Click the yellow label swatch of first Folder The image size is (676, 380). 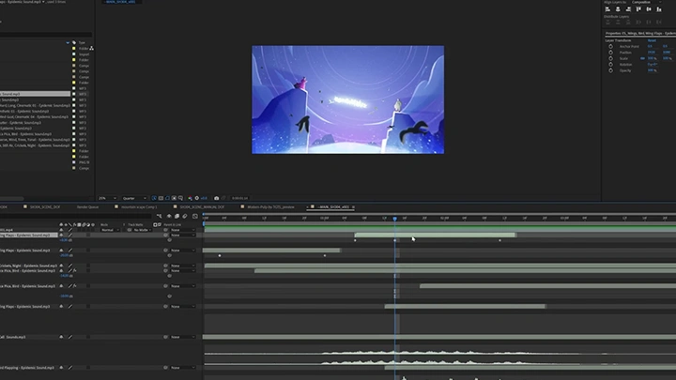(74, 48)
